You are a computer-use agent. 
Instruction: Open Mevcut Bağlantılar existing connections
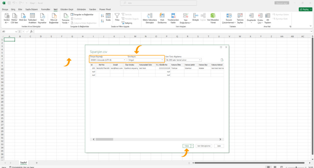54,18
